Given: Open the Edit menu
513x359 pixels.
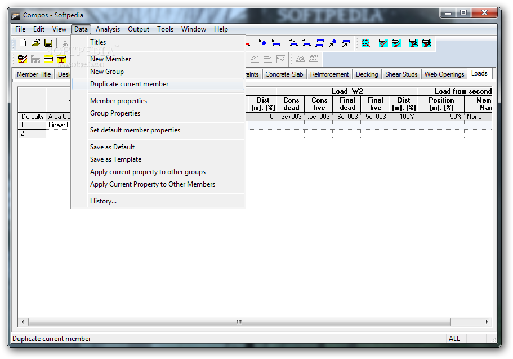Looking at the screenshot, I should [39, 29].
